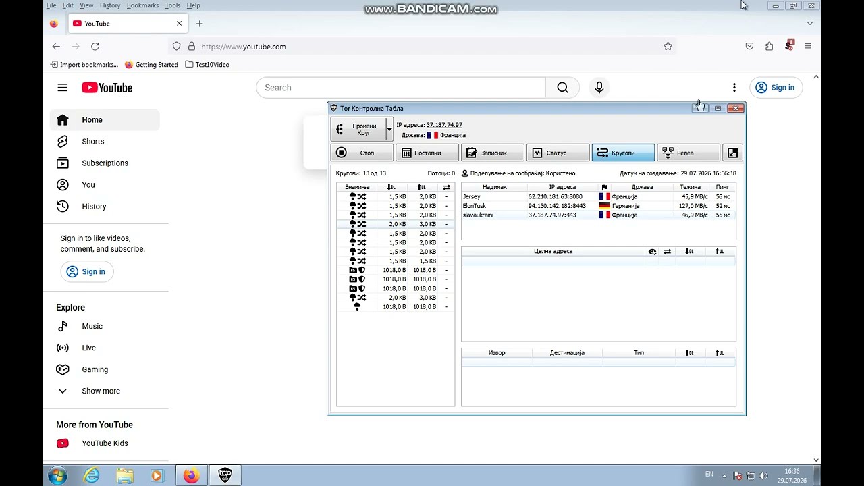864x486 pixels.
Task: Open Gaming under Explore
Action: 105,369
